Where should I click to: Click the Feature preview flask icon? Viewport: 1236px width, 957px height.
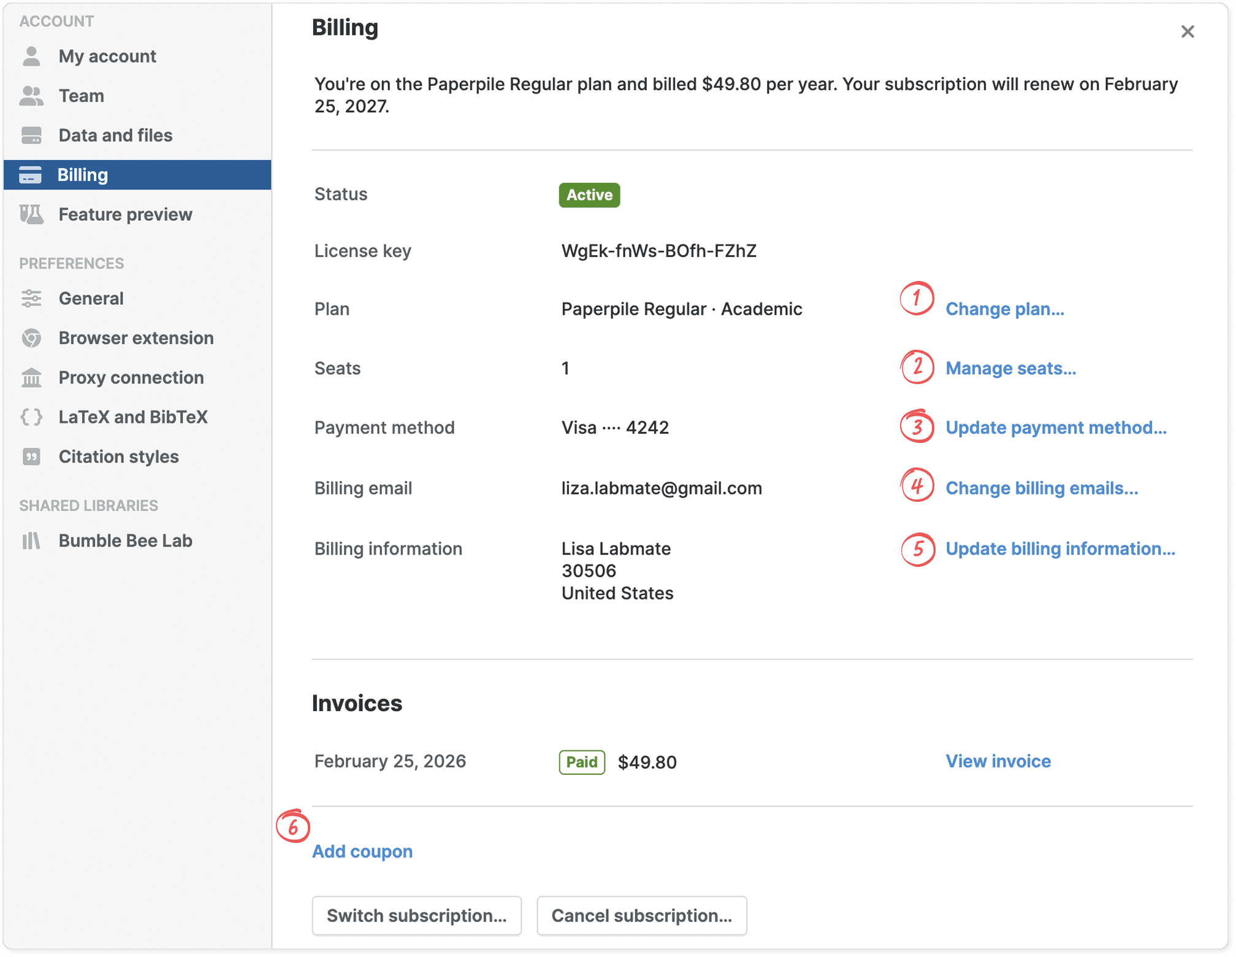31,215
